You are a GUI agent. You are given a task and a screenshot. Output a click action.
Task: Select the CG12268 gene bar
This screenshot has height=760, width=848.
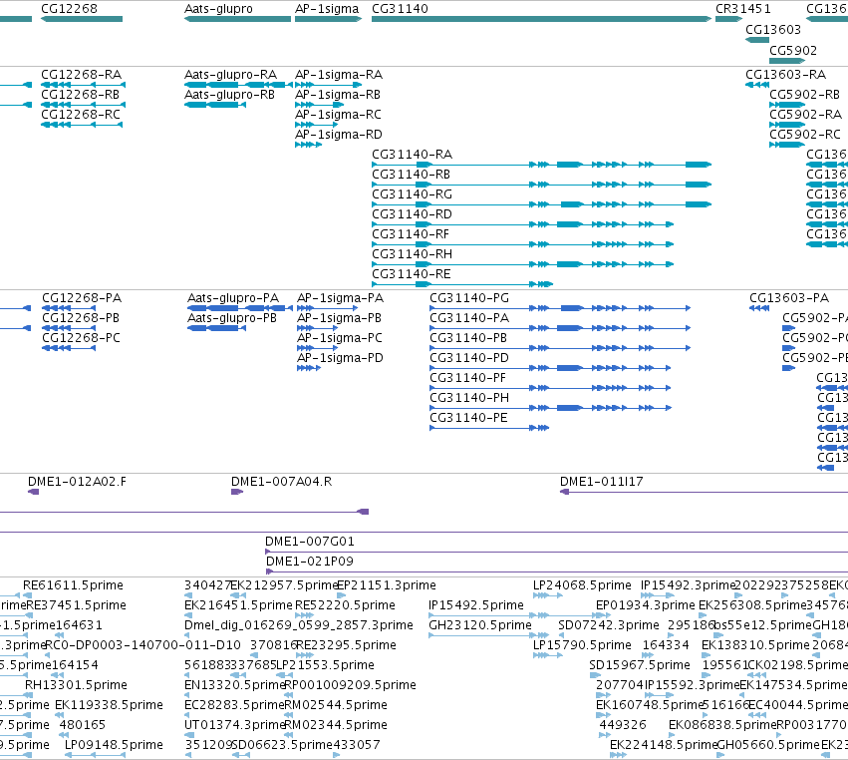(82, 19)
